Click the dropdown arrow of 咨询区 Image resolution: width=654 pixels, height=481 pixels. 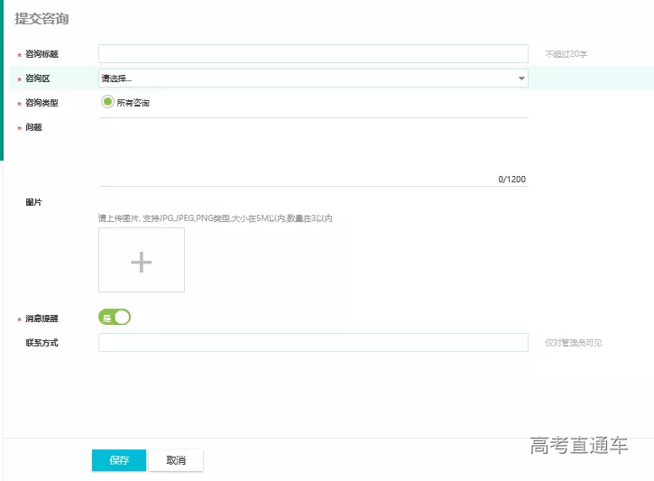[521, 79]
